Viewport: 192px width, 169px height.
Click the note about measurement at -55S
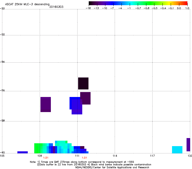[98, 162]
